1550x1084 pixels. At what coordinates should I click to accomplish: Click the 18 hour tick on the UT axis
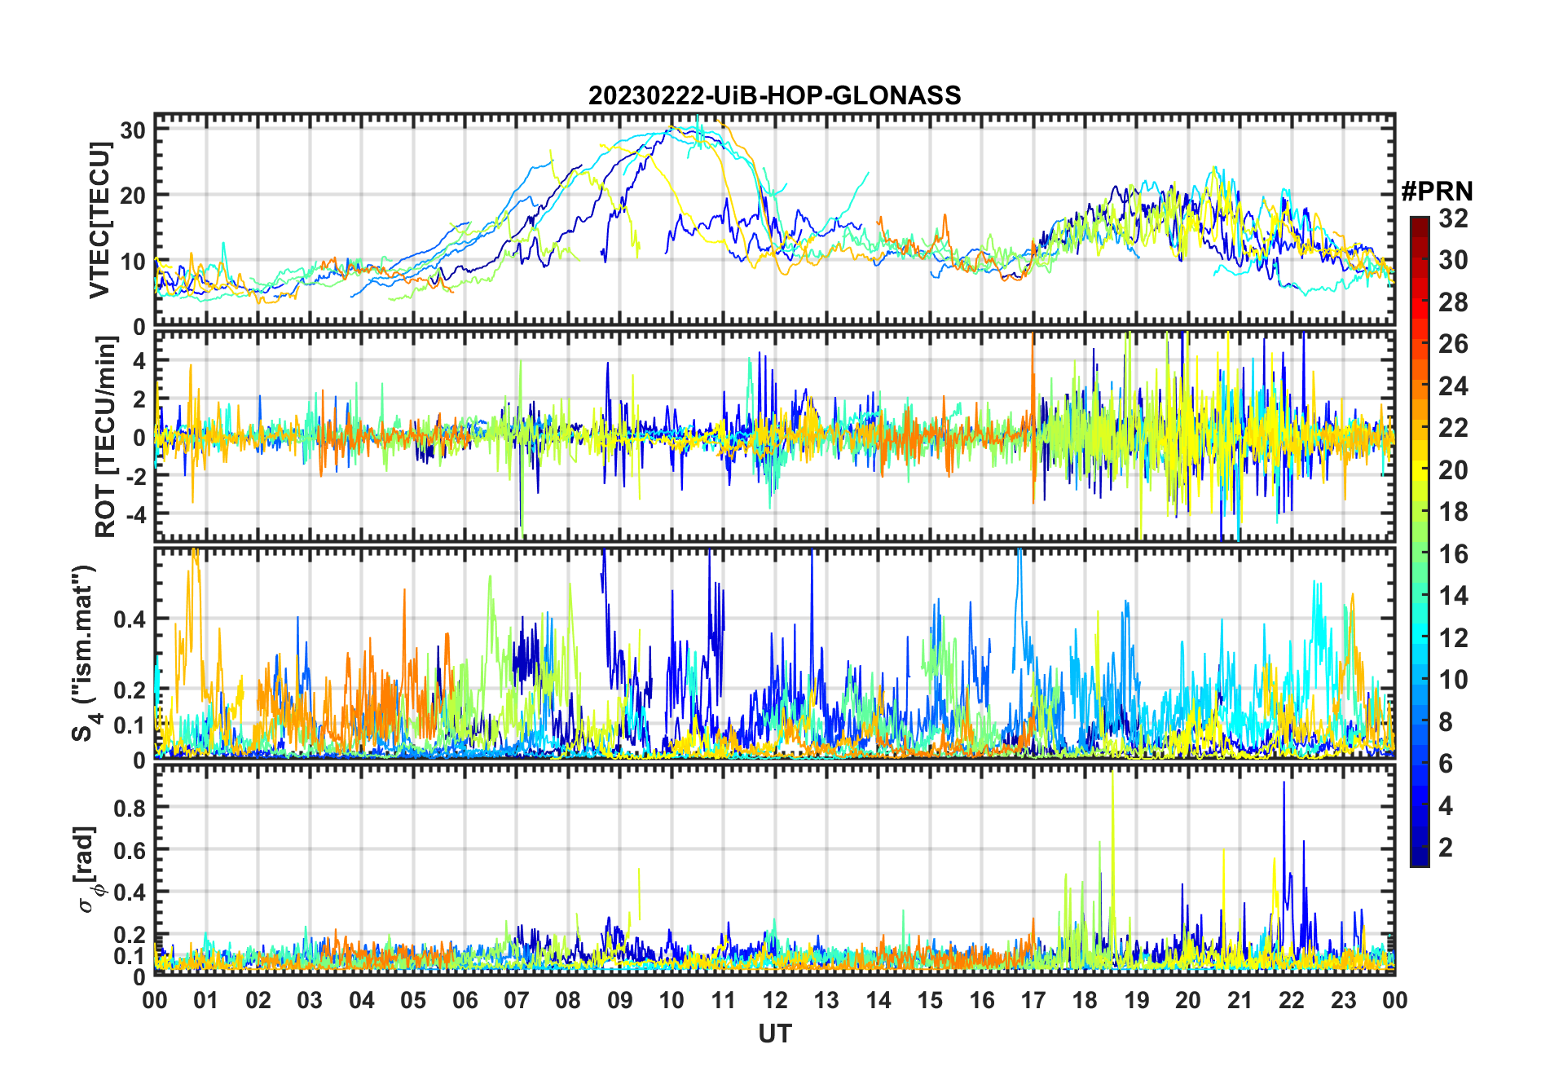click(1085, 1001)
